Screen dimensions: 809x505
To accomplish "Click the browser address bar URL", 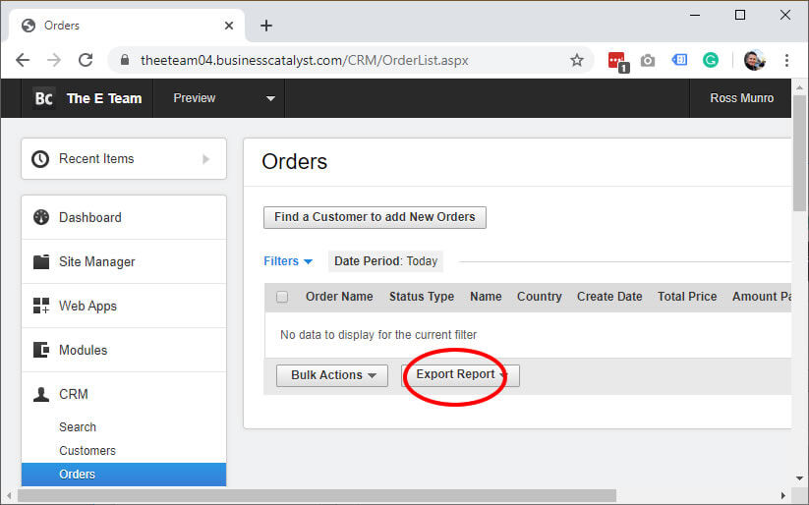I will (x=305, y=60).
